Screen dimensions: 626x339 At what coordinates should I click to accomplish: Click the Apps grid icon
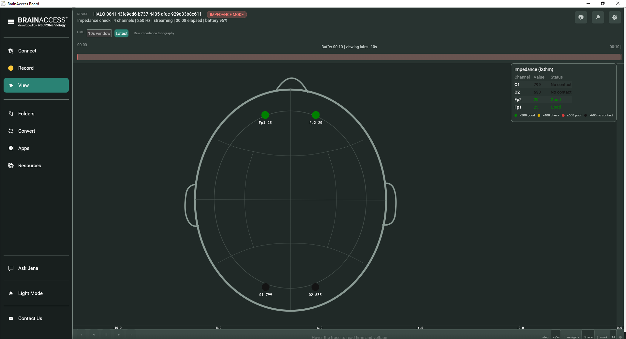[x=11, y=148]
